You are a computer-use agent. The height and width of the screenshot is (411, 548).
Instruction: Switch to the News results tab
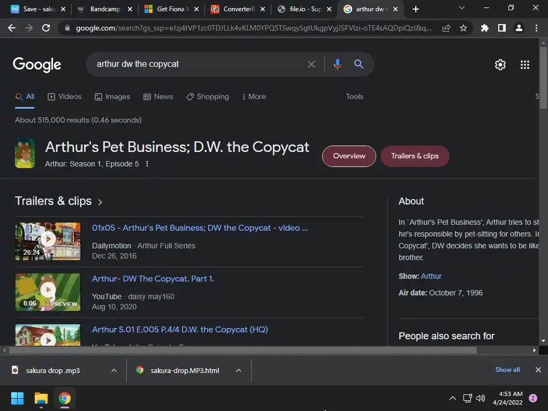(x=158, y=97)
